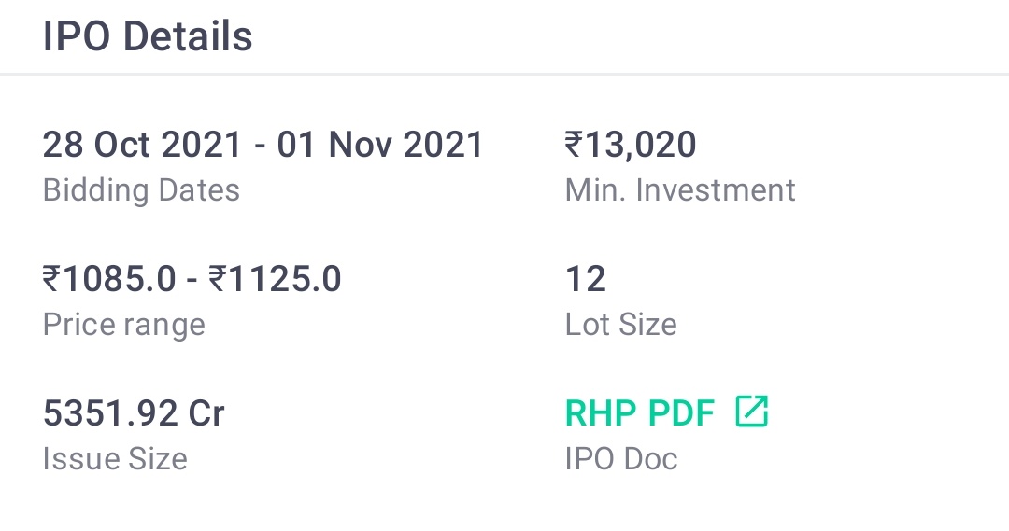Click the rupee symbol before 13,020
Screen dimensions: 1009x531
click(x=574, y=144)
